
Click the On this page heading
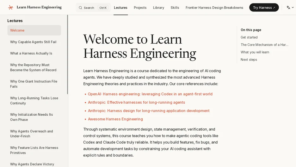pos(251,30)
